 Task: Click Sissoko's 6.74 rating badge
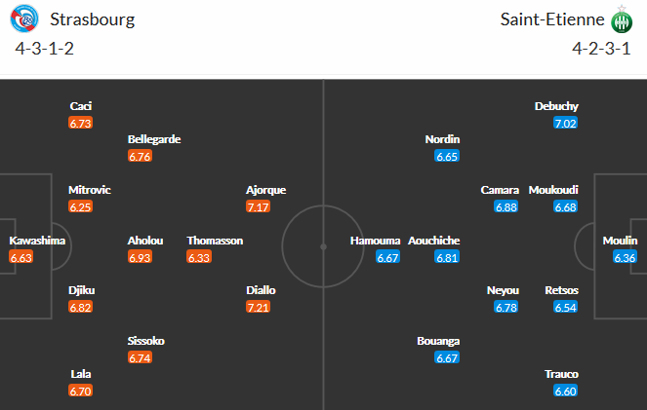(140, 357)
